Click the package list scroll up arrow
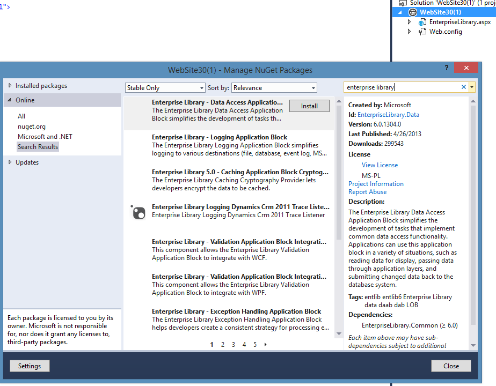This screenshot has width=496, height=386. pyautogui.click(x=339, y=101)
